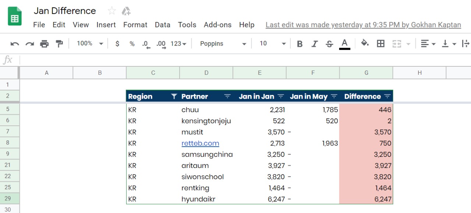This screenshot has width=471, height=213.
Task: Toggle italic text formatting
Action: 314,44
